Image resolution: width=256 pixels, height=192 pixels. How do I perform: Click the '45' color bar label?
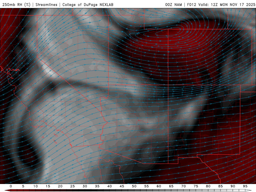[x=122, y=186]
